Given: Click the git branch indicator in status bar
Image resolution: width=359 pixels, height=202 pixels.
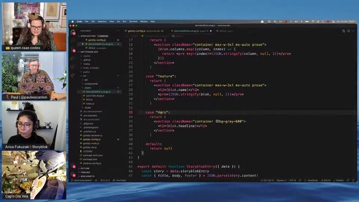Looking at the screenshot, I should (x=81, y=181).
